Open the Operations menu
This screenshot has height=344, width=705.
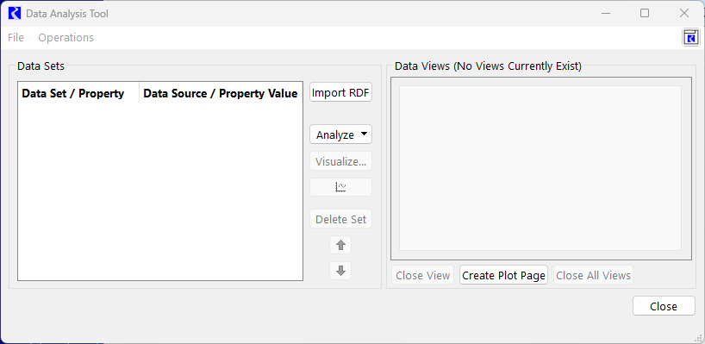(66, 38)
